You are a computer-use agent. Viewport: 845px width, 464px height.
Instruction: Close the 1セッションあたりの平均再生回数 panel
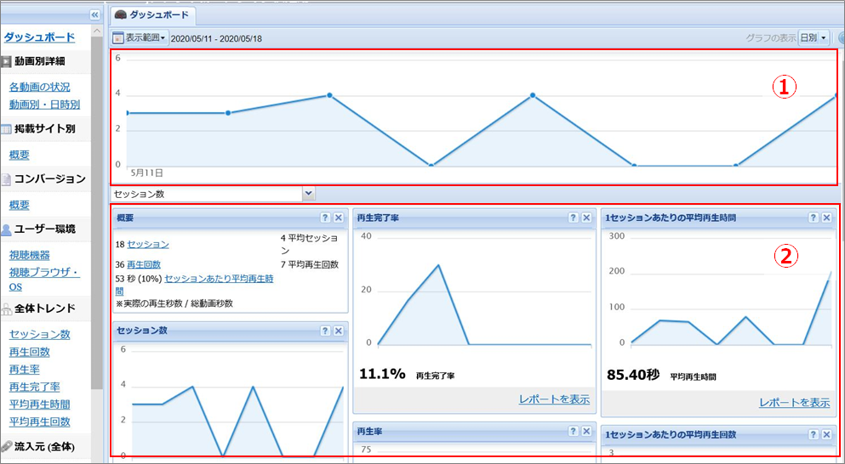tap(826, 434)
